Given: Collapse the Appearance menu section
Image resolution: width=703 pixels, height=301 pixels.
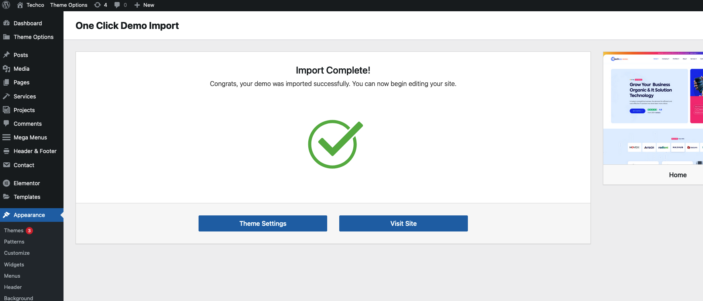Looking at the screenshot, I should [29, 215].
